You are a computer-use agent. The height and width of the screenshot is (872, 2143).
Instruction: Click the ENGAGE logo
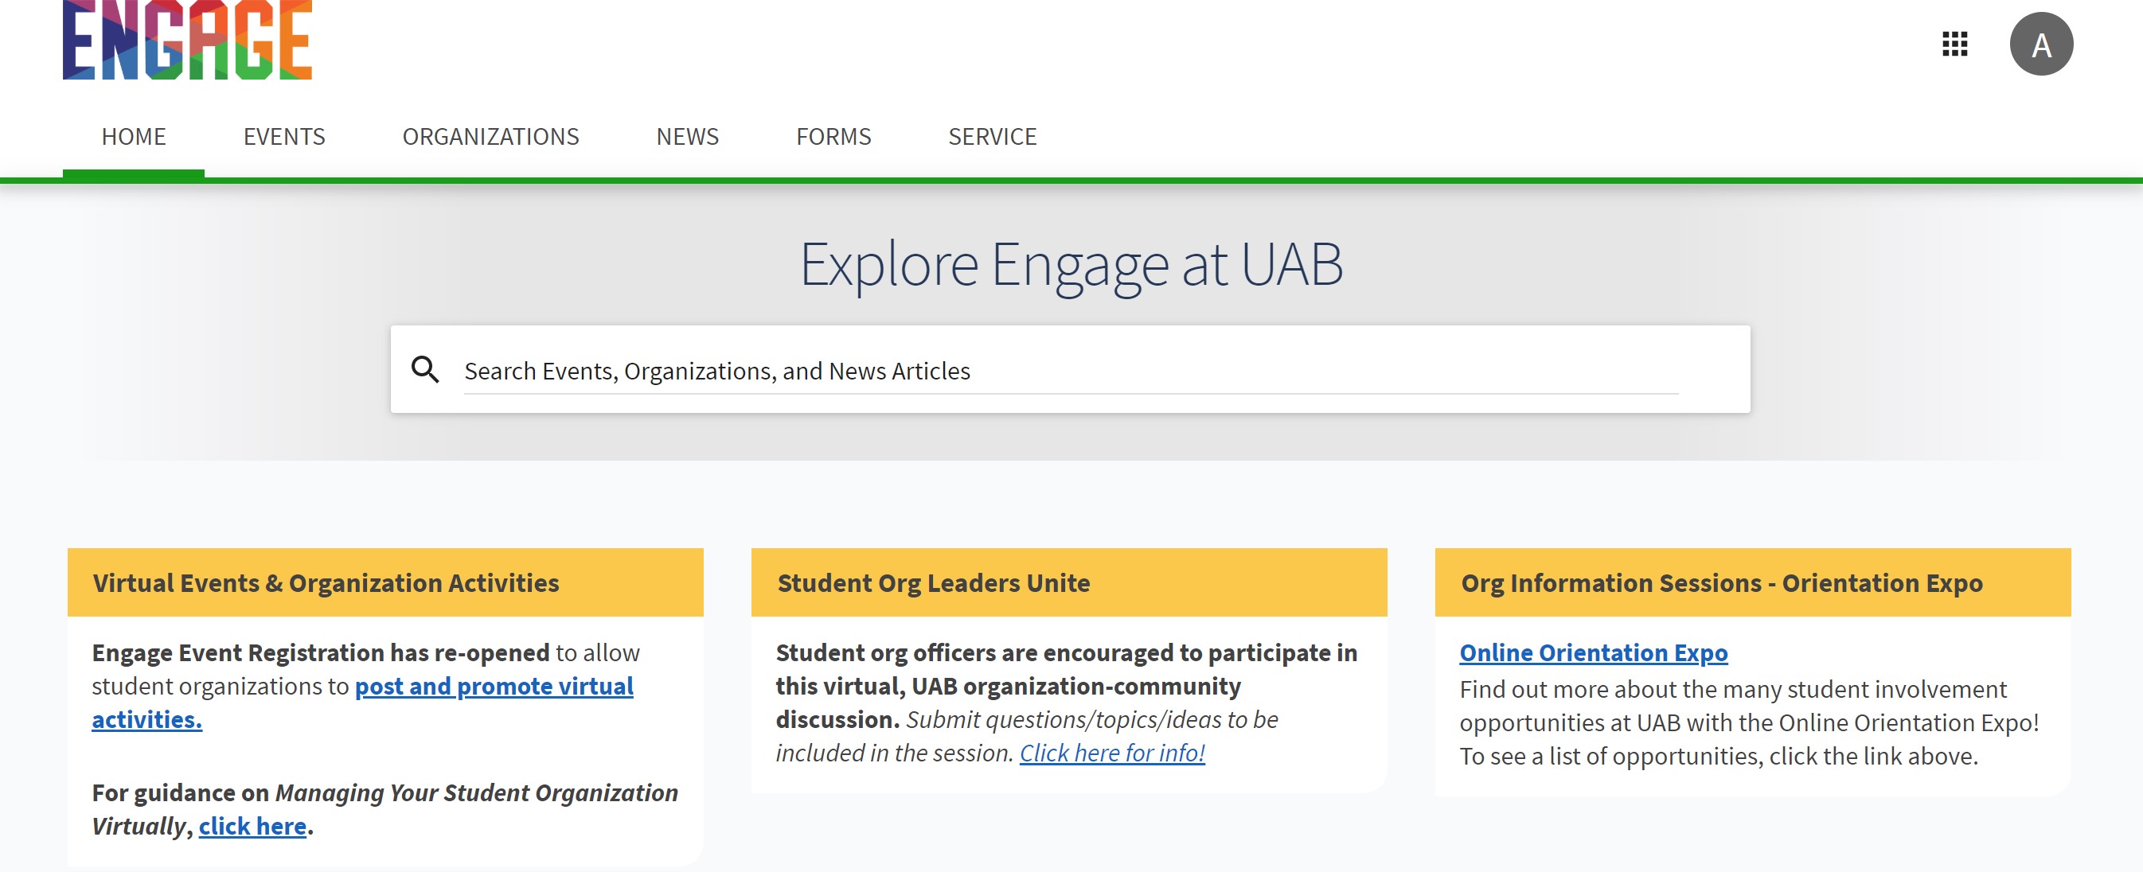pos(187,40)
